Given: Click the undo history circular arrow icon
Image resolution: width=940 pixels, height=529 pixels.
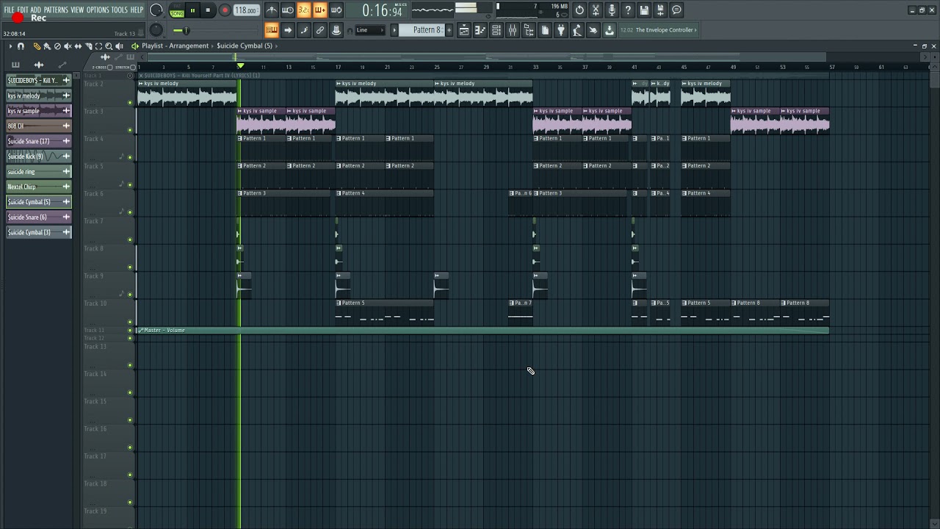Looking at the screenshot, I should pos(579,10).
